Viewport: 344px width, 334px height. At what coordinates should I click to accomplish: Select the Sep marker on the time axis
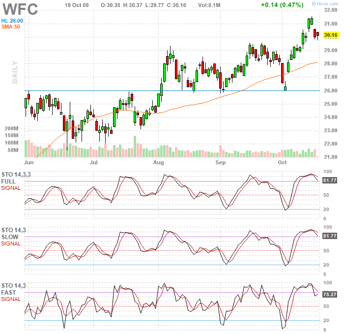220,162
